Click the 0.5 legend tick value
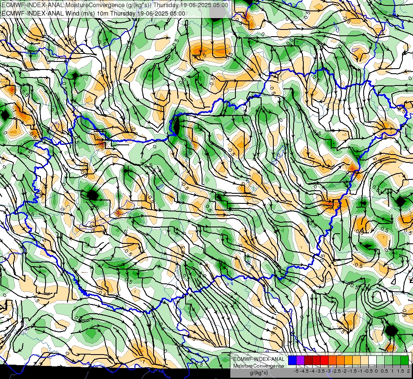413x379 pixels. click(x=384, y=371)
